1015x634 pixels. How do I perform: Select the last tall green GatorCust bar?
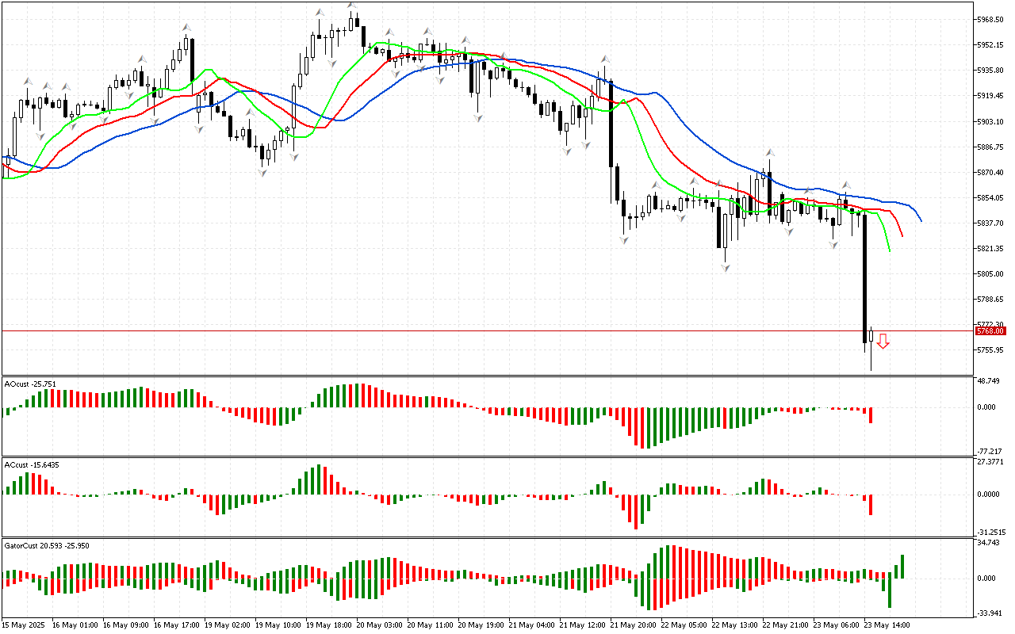click(902, 566)
